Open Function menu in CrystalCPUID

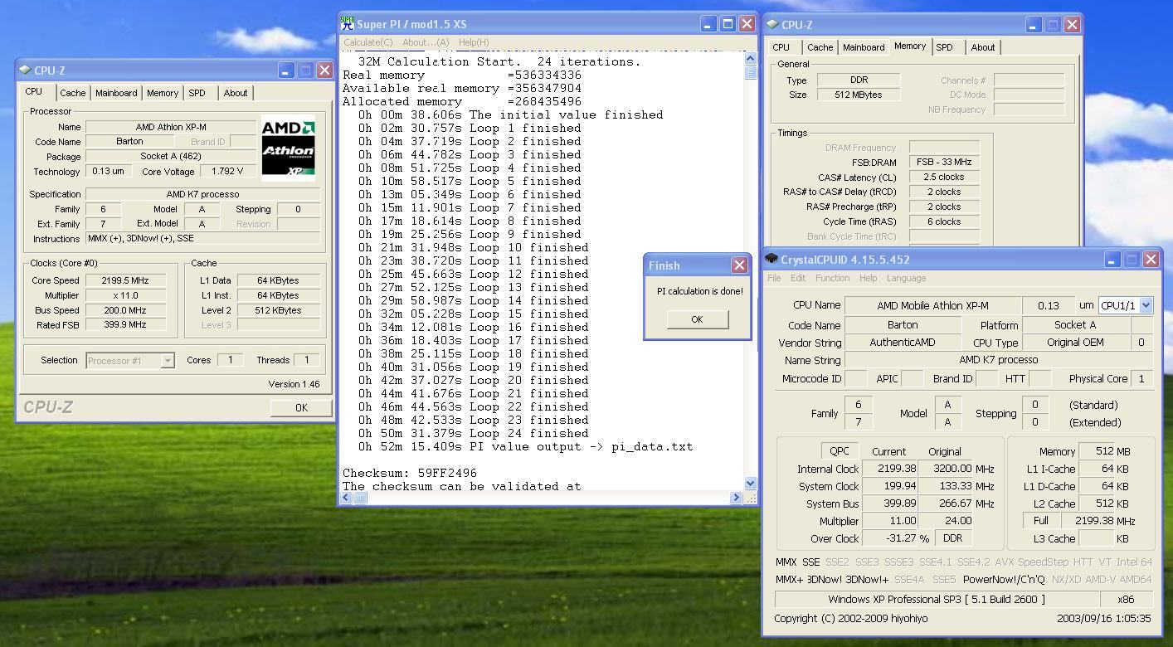tap(832, 278)
